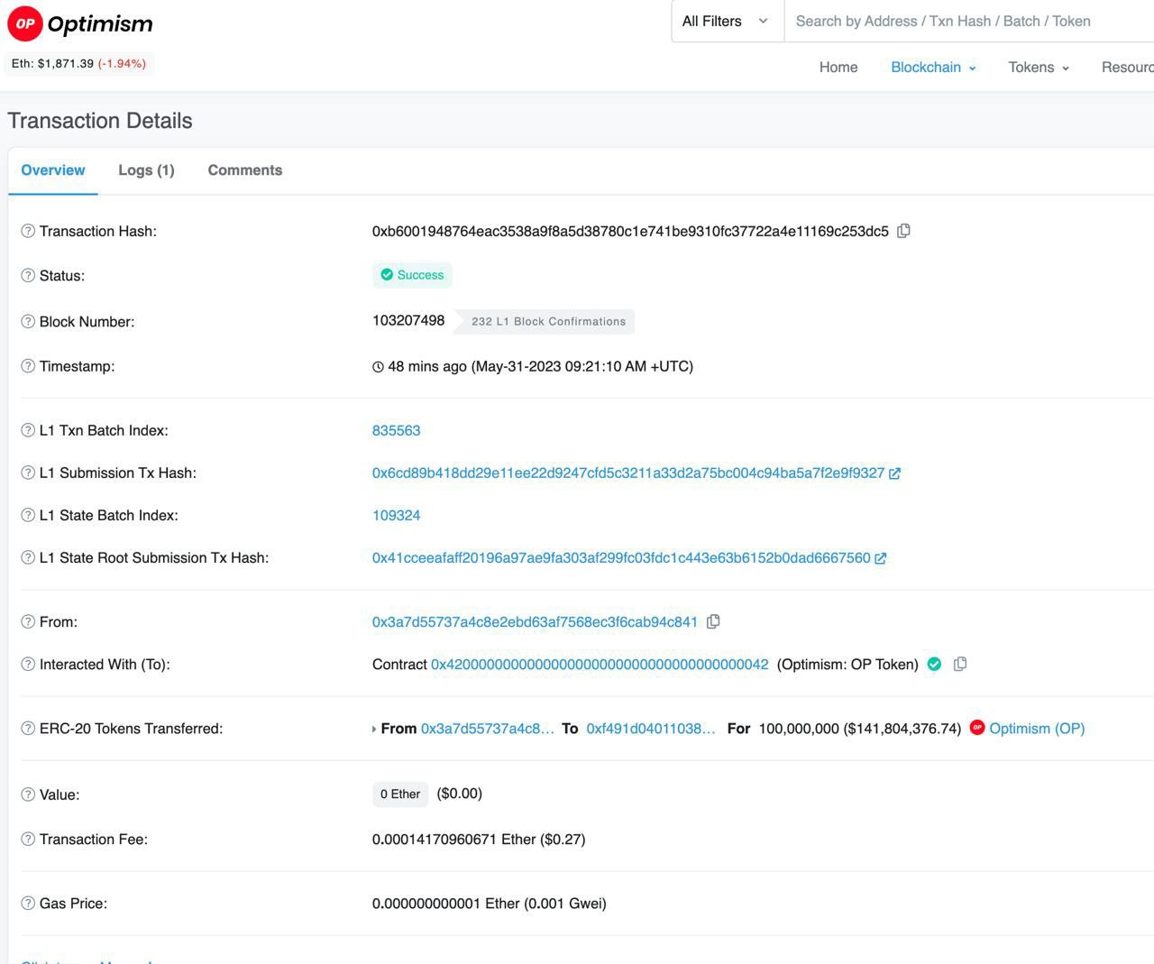Click external link icon after State Root hash
Image resolution: width=1154 pixels, height=964 pixels.
click(881, 558)
